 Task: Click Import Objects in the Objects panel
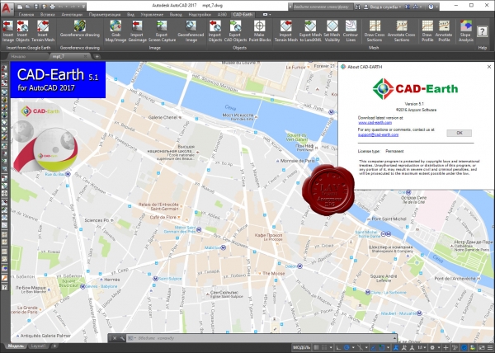click(215, 31)
